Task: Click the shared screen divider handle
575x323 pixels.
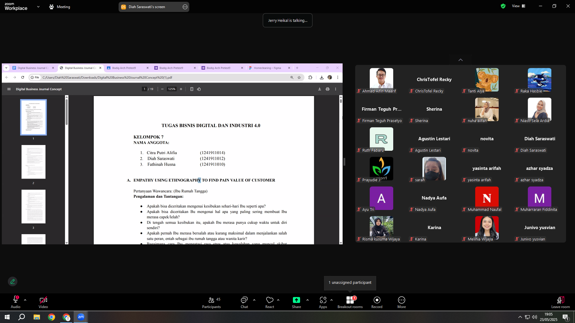Action: tap(344, 162)
